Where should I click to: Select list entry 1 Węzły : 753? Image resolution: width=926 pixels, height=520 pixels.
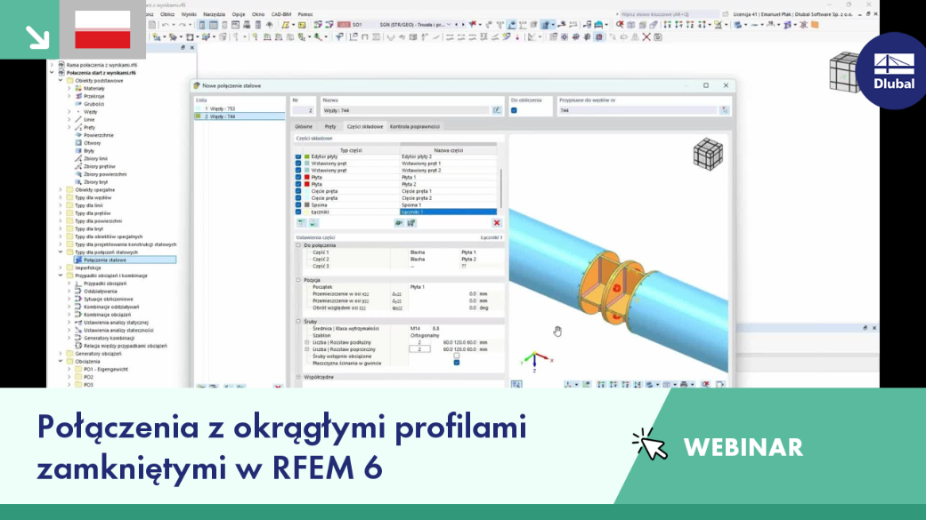240,108
